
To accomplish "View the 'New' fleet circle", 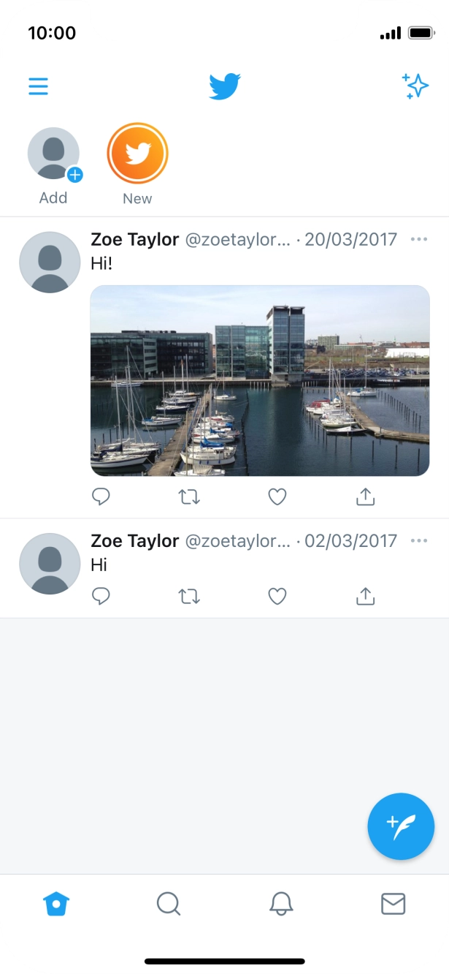I will (x=138, y=153).
